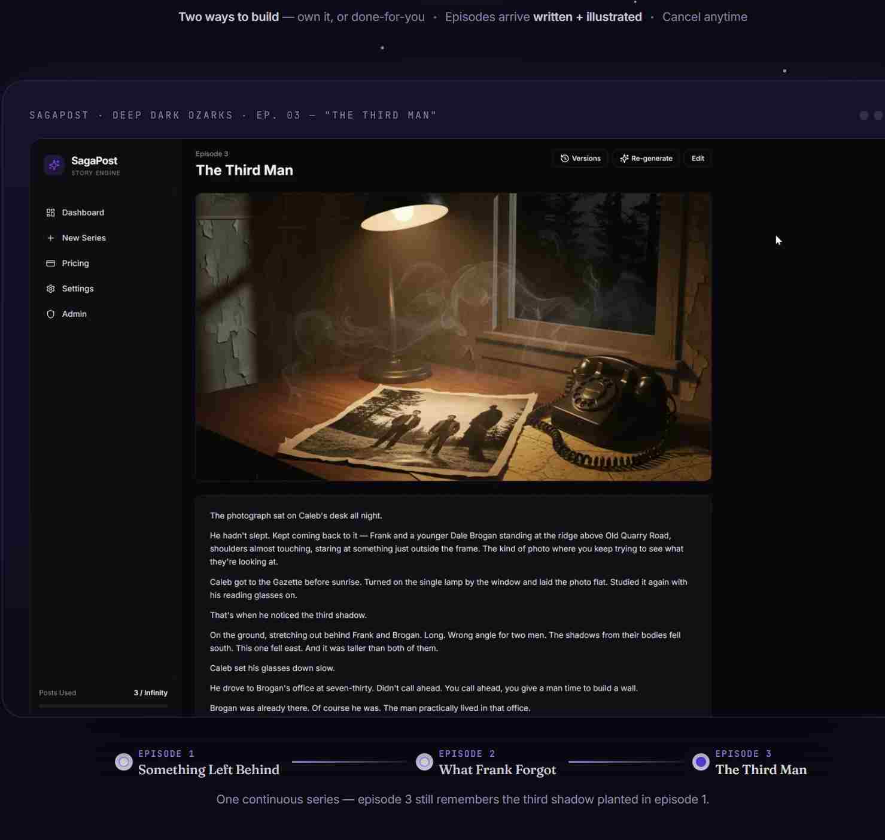Click the "EPISODE 2" label in timeline
Image resolution: width=885 pixels, height=840 pixels.
[467, 754]
